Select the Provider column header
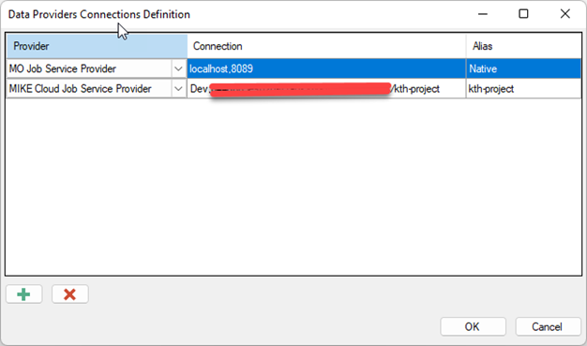The image size is (587, 346). click(97, 47)
